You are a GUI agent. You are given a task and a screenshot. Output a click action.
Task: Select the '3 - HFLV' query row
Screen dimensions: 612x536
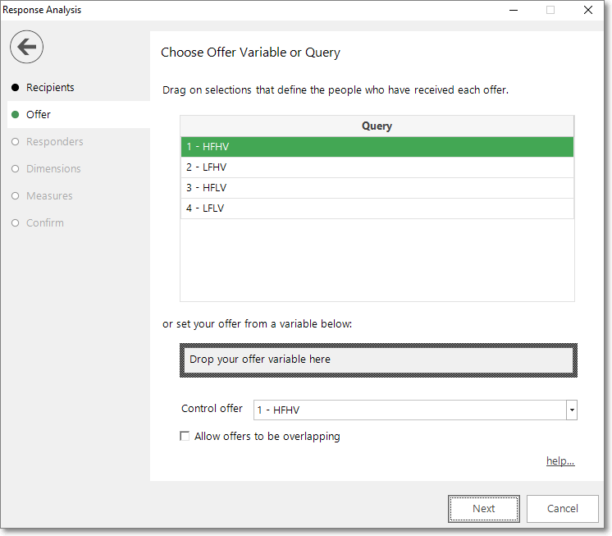tap(377, 188)
